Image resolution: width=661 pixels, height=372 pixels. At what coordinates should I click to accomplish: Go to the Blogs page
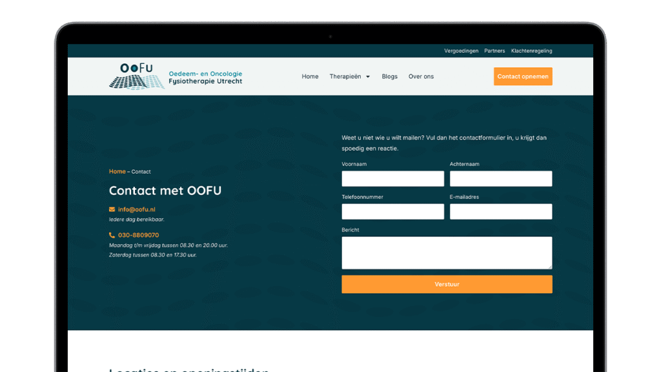click(389, 76)
